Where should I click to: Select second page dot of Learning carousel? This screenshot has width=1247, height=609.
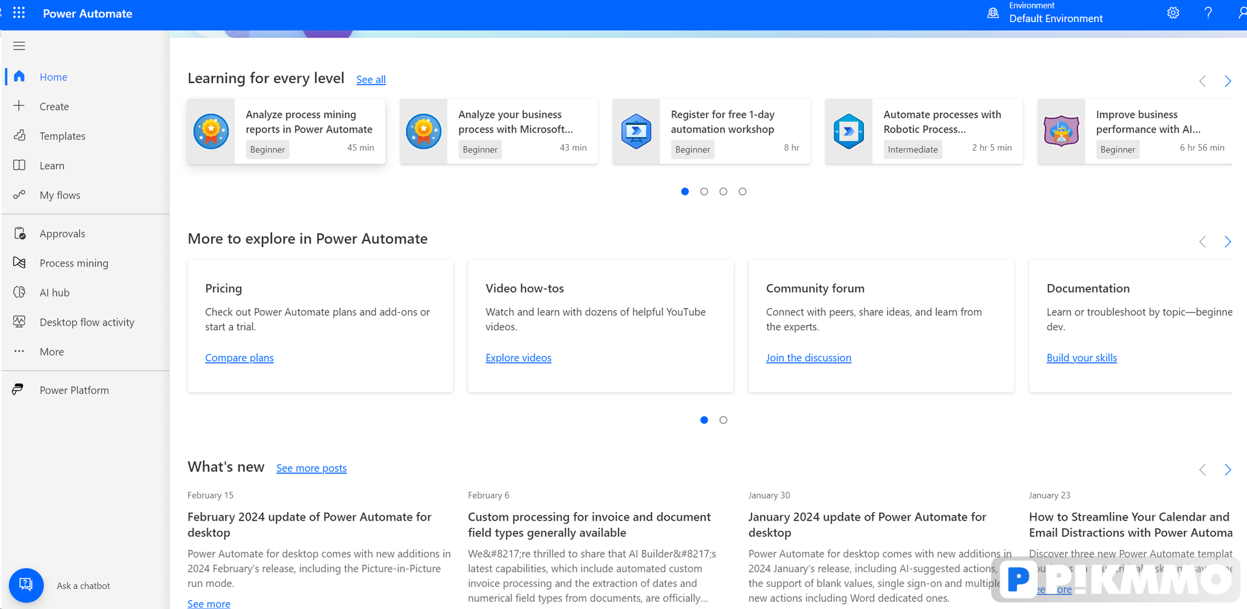[704, 191]
